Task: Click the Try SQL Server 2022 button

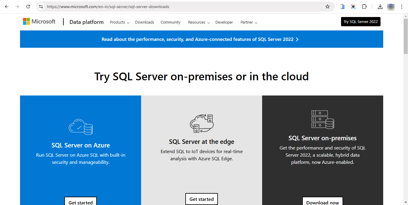Action: 360,21
